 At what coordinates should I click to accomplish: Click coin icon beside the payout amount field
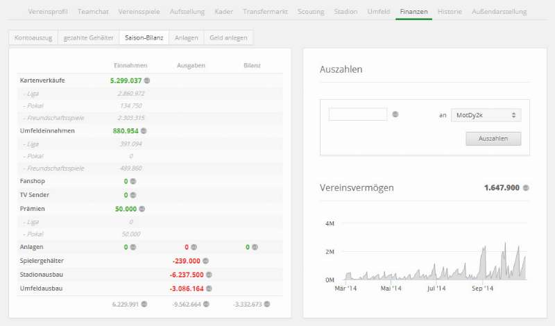[x=395, y=114]
